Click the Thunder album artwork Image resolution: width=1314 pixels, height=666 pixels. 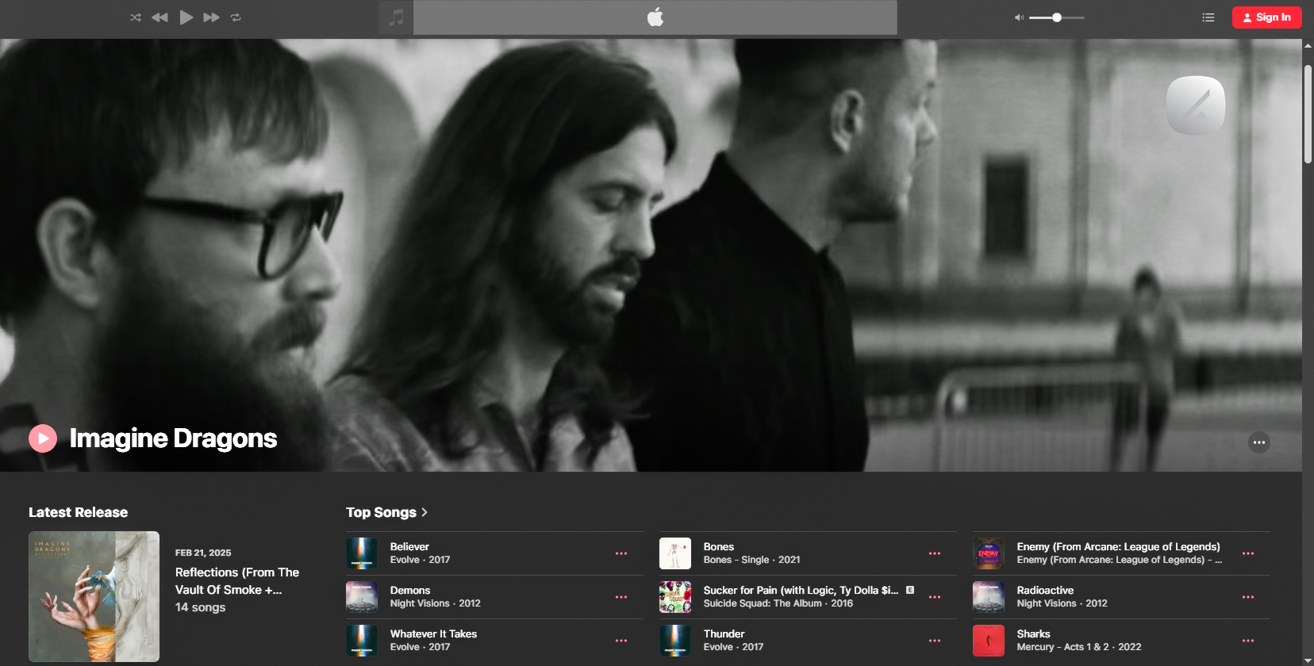[675, 641]
